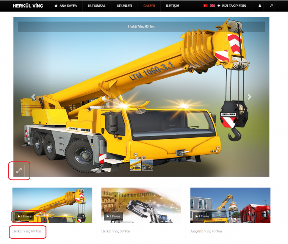Open Araçüstü Vinç 40 Ton title link
288x244 pixels.
(x=206, y=231)
